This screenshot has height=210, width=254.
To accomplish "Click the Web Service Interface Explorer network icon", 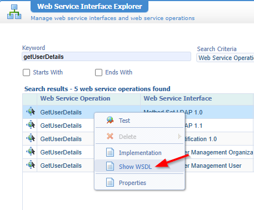I will tap(14, 12).
